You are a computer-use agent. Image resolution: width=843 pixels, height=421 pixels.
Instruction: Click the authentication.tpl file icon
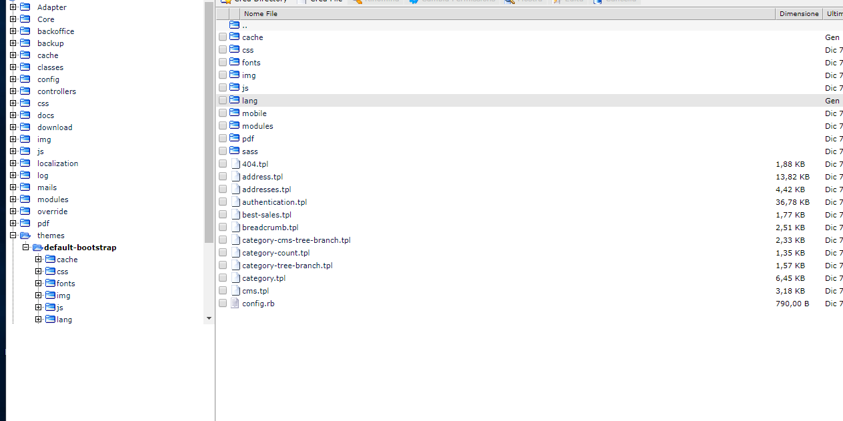[x=235, y=201]
